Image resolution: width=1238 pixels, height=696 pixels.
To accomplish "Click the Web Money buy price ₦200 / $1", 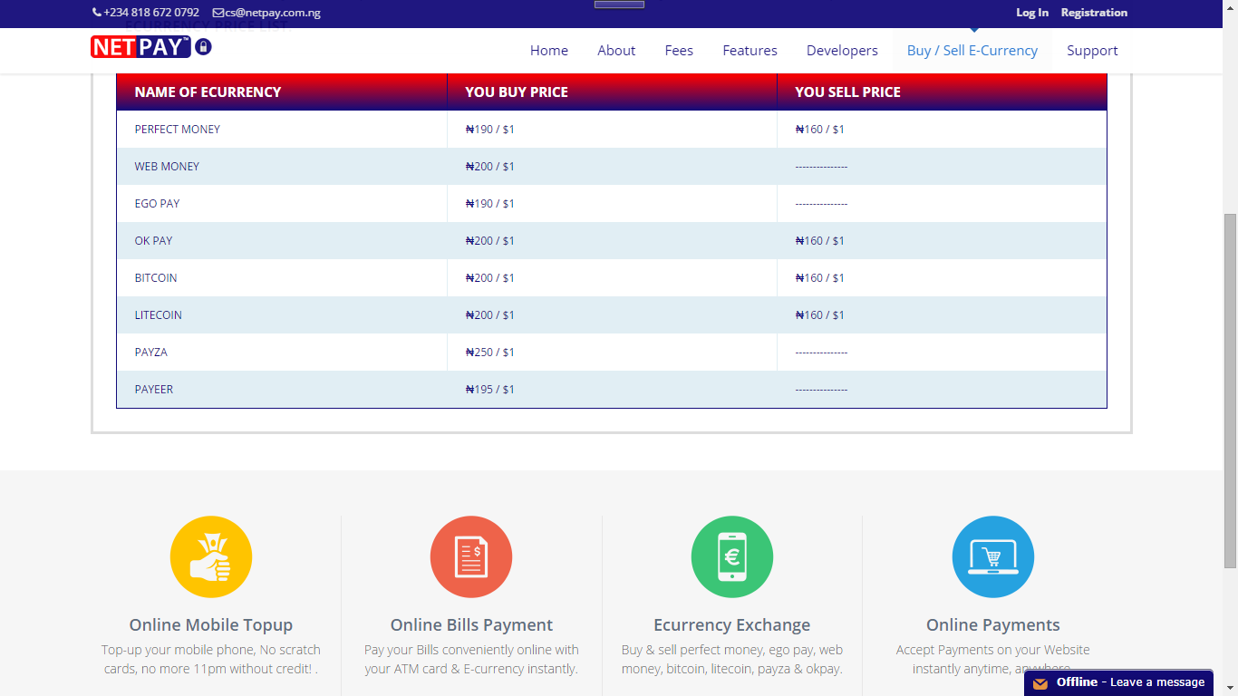I will pos(489,167).
